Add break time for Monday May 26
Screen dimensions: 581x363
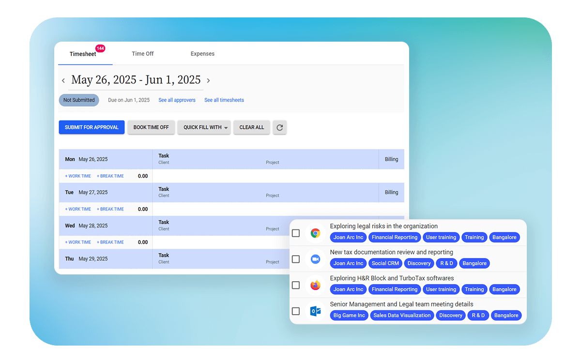coord(110,176)
